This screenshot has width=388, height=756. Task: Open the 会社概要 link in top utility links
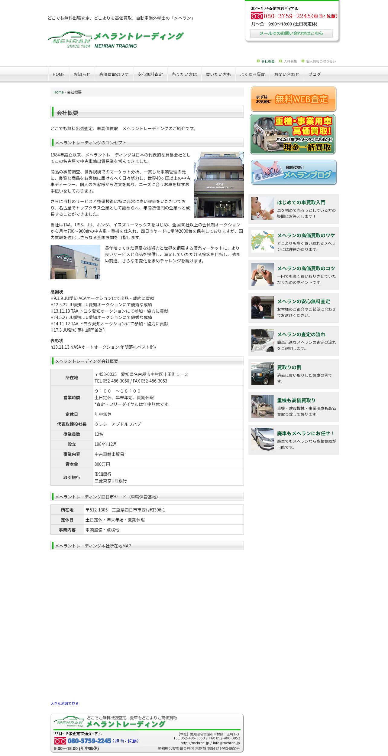268,61
